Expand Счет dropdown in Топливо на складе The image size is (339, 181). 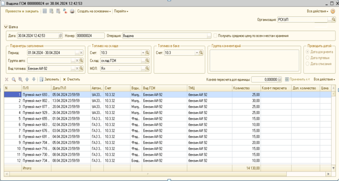click(143, 53)
